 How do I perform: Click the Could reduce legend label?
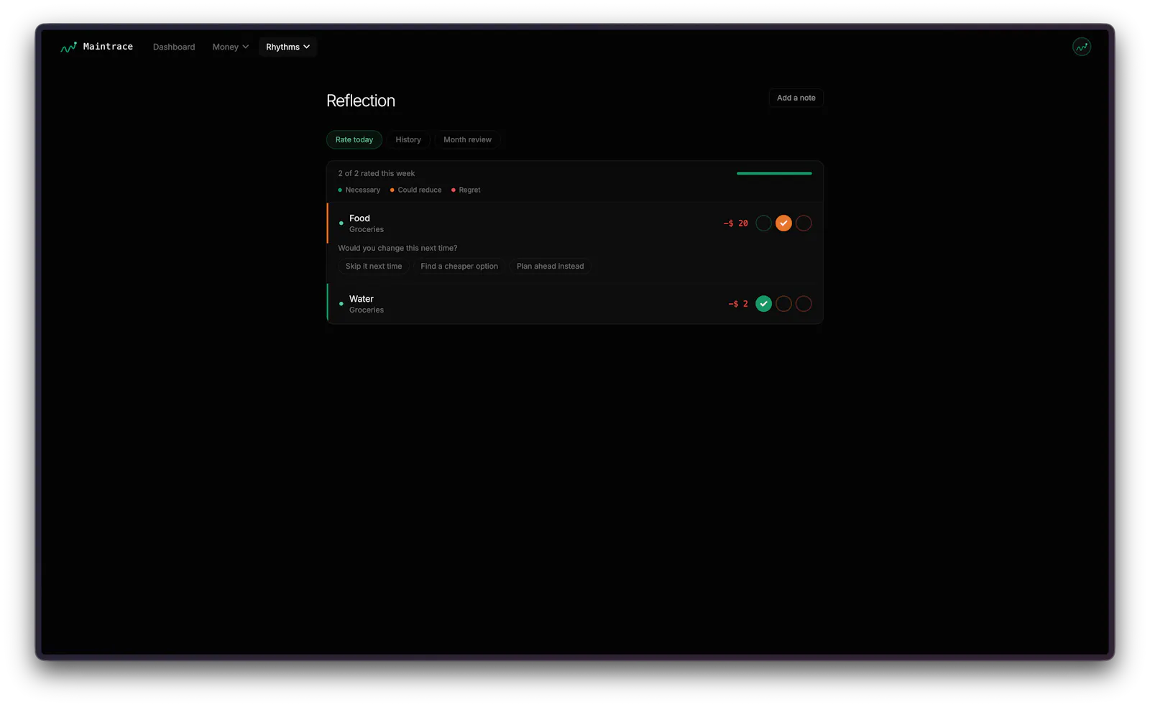(420, 190)
